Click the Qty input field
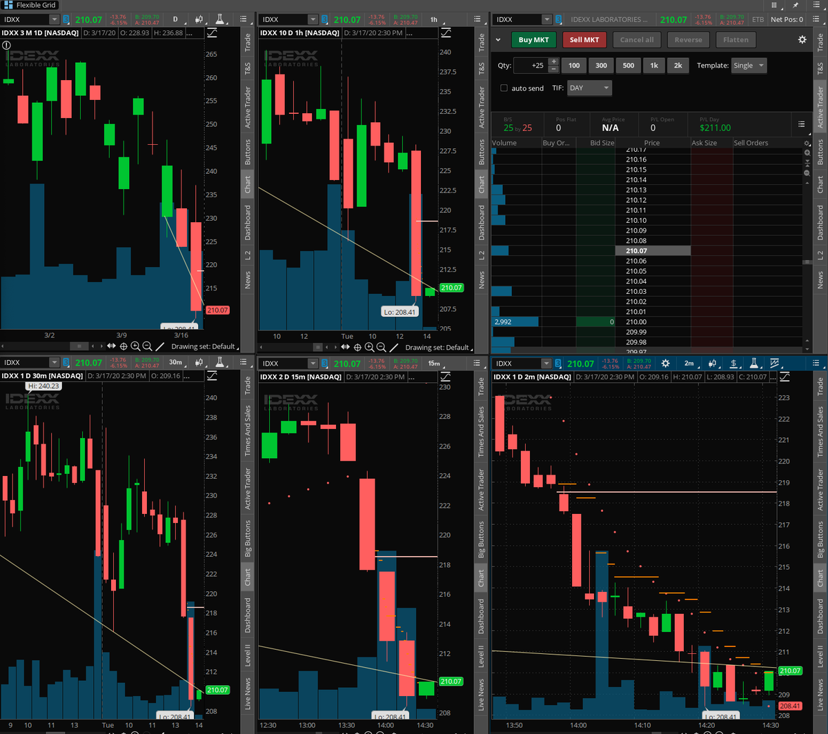Viewport: 828px width, 734px height. tap(532, 66)
